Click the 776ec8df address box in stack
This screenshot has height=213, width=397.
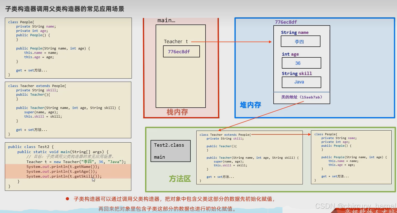coord(181,52)
